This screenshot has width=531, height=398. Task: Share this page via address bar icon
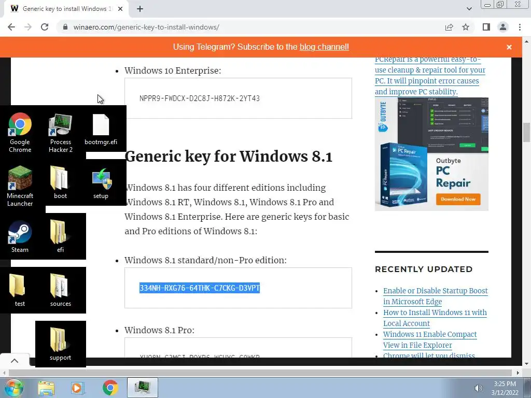tap(449, 27)
